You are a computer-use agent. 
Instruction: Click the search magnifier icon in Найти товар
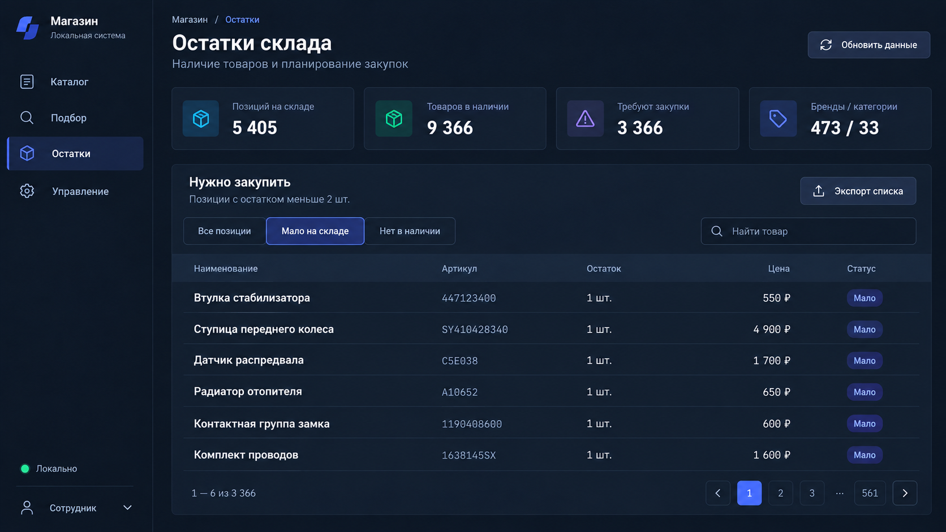click(716, 231)
